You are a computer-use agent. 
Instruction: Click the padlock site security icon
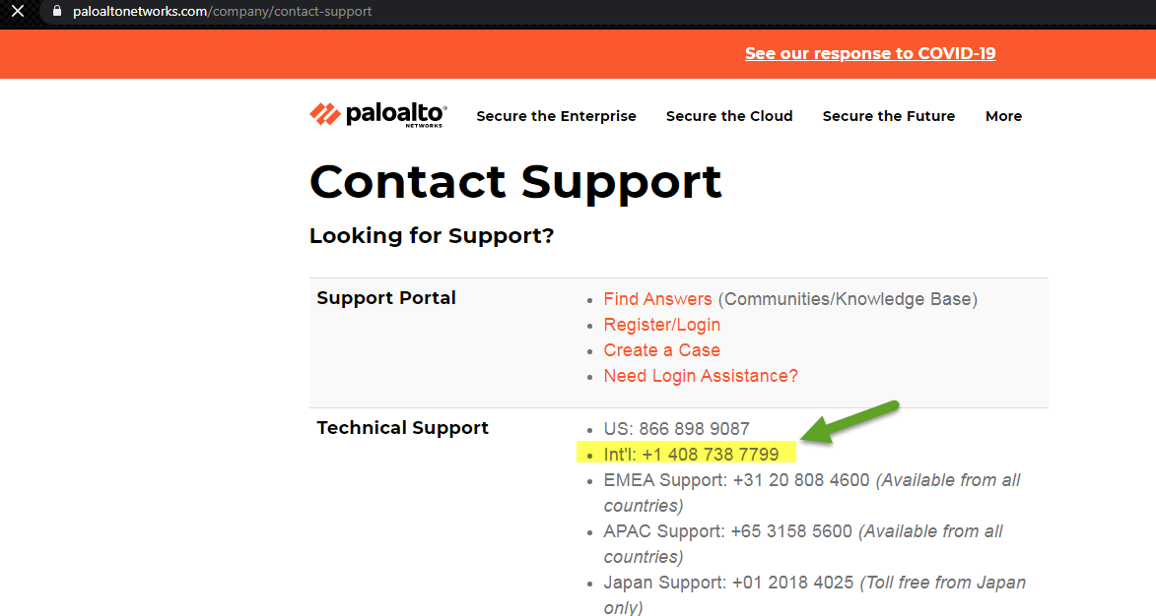(57, 11)
